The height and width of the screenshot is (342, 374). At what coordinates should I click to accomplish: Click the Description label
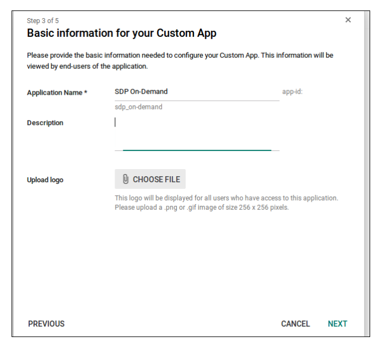click(45, 123)
